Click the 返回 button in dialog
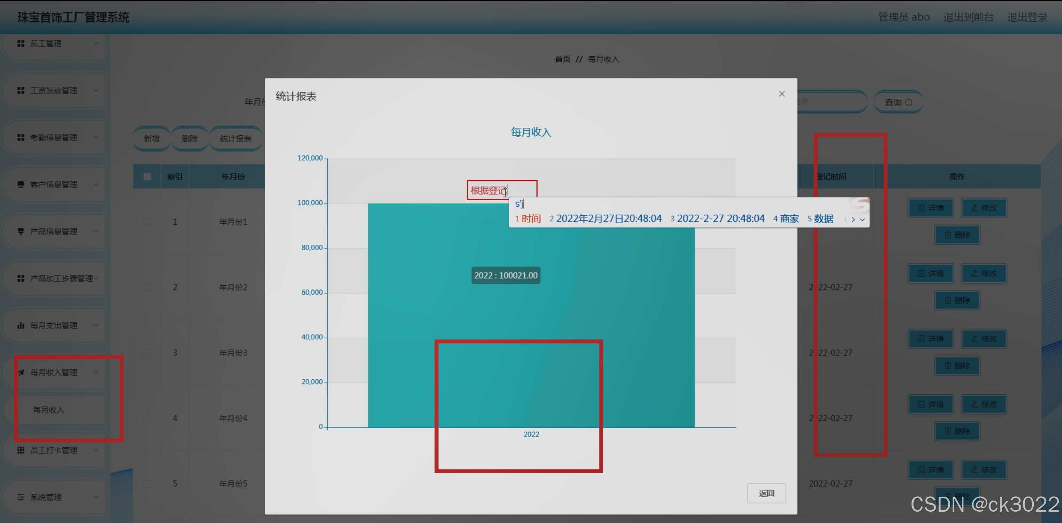Image resolution: width=1062 pixels, height=523 pixels. coord(766,493)
